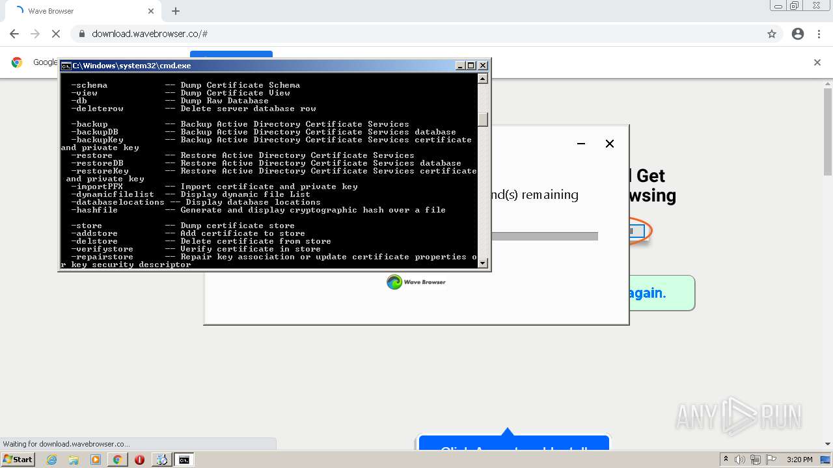The width and height of the screenshot is (833, 468).
Task: Close the Wave Browser tab
Action: pos(151,11)
